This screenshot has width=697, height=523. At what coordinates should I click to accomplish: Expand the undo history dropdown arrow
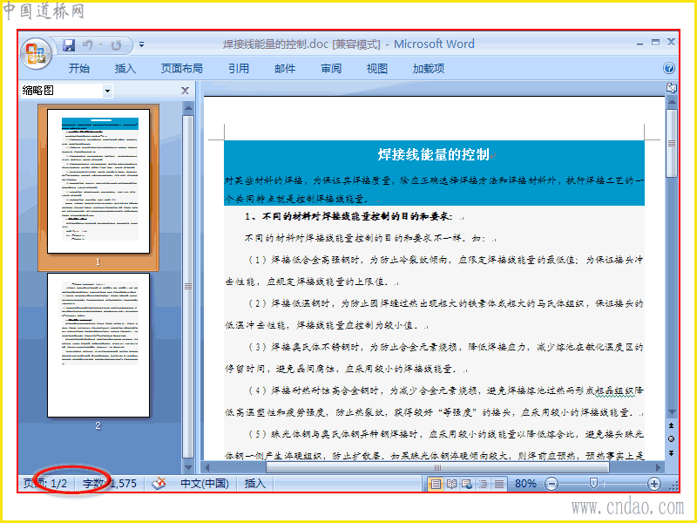pos(100,45)
